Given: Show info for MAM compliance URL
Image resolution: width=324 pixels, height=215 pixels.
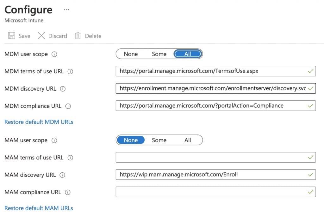Looking at the screenshot, I should (x=68, y=192).
